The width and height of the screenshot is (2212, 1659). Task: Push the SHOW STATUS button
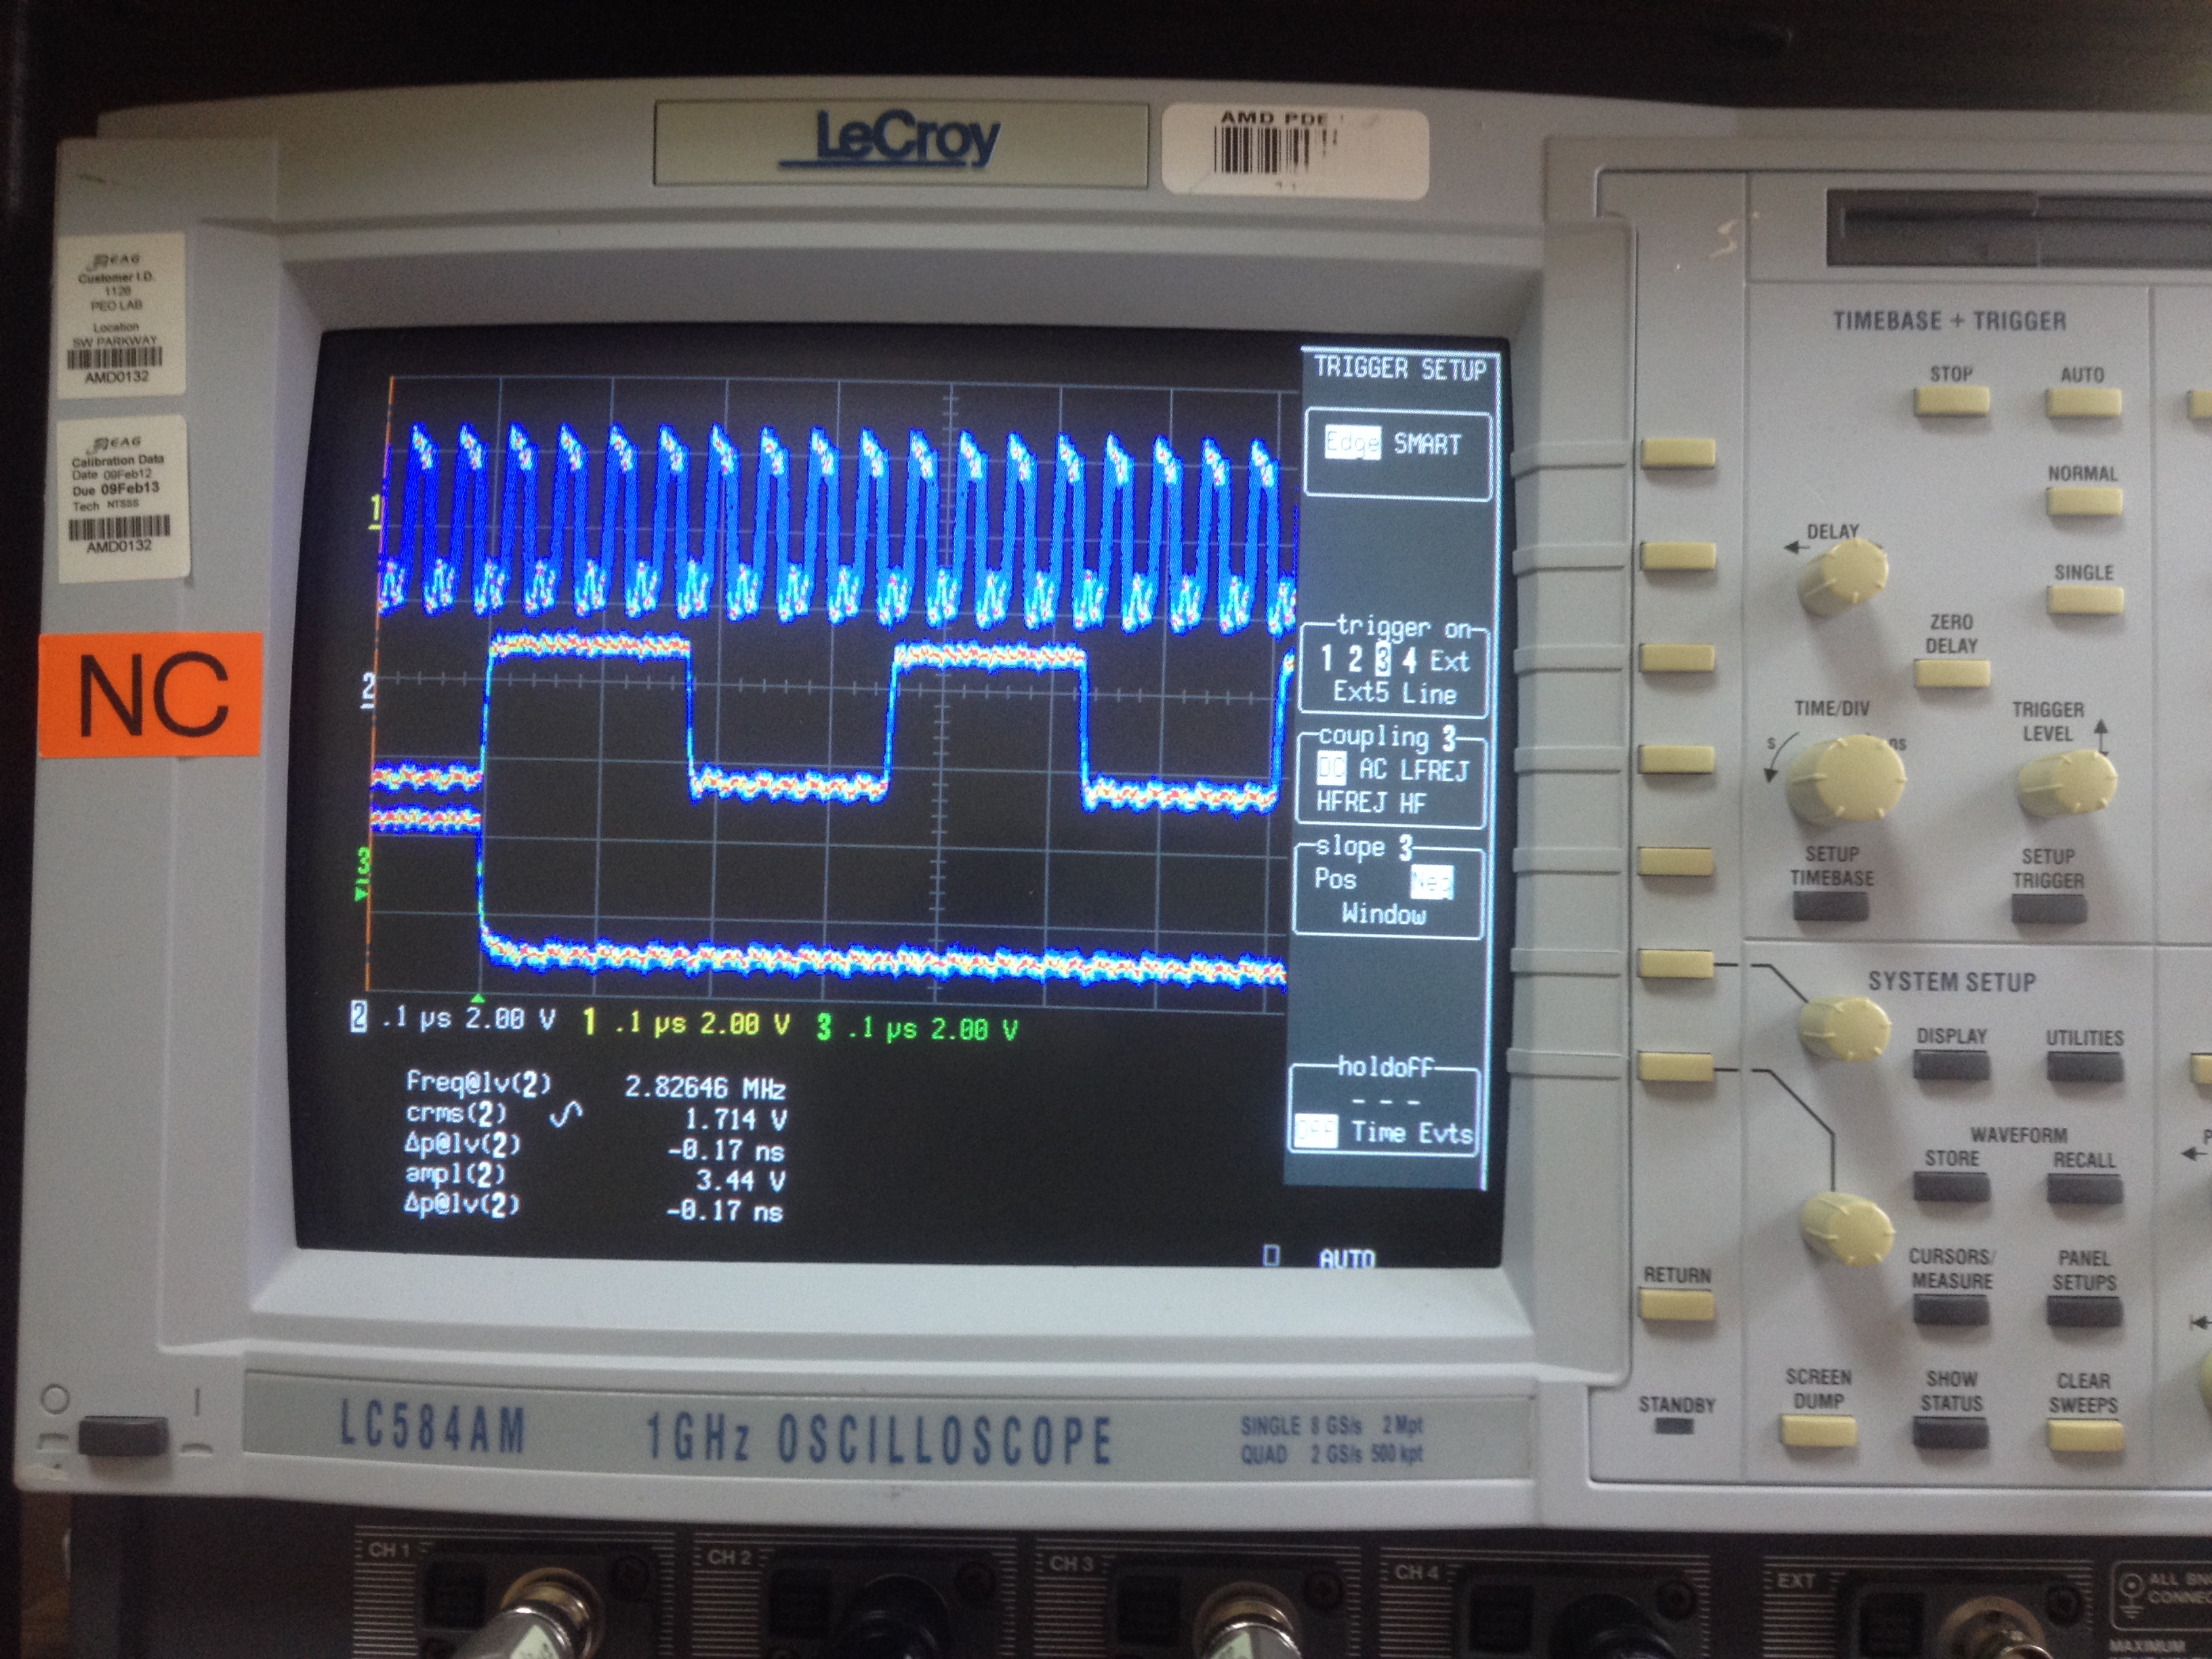pos(1951,1433)
